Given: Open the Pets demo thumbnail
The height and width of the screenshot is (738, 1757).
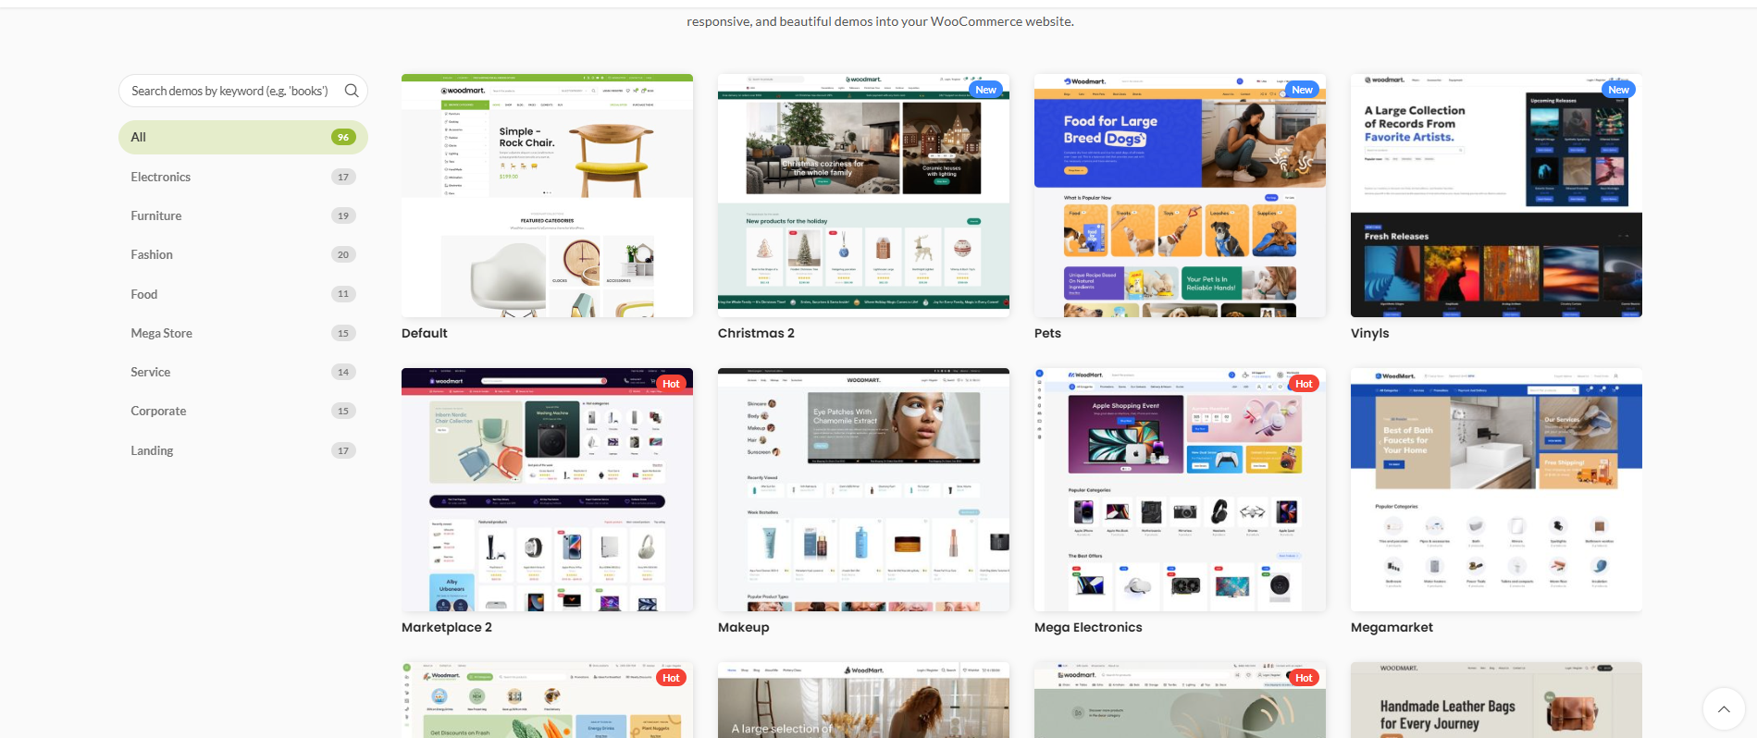Looking at the screenshot, I should (1180, 195).
